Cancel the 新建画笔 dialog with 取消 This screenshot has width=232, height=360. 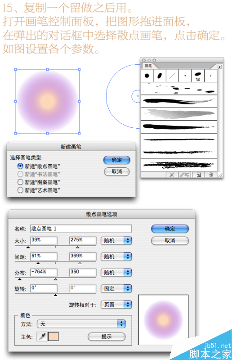tap(117, 171)
